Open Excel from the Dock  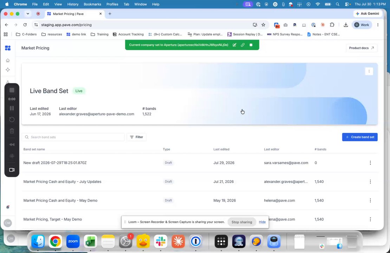click(x=90, y=241)
